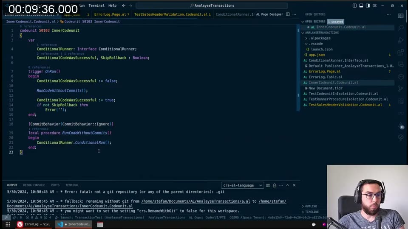
Task: Open the a.al path link in output
Action: 195,201
